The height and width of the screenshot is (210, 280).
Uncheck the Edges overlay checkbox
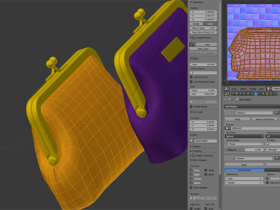[191, 174]
